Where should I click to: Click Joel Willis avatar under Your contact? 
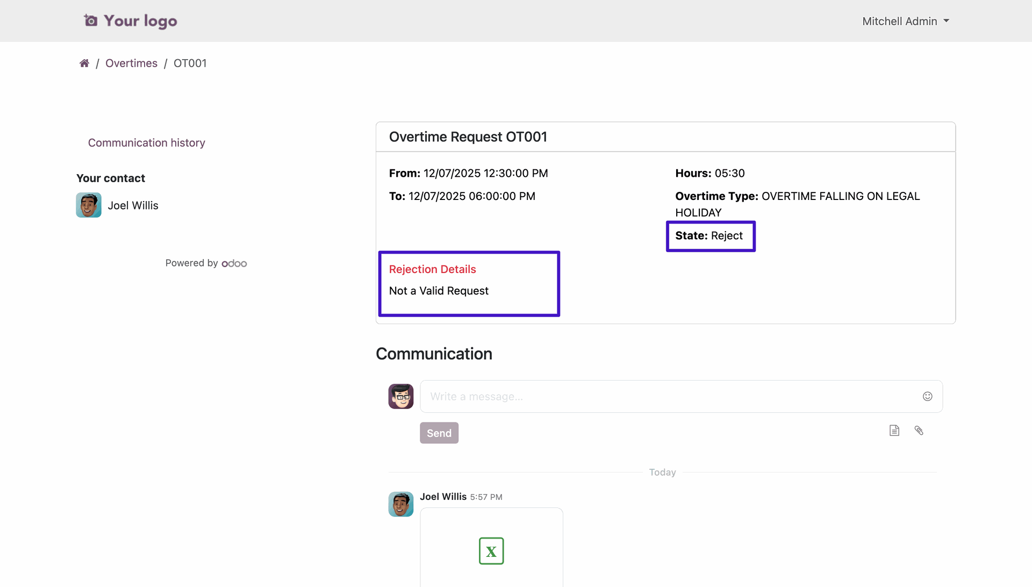(89, 205)
